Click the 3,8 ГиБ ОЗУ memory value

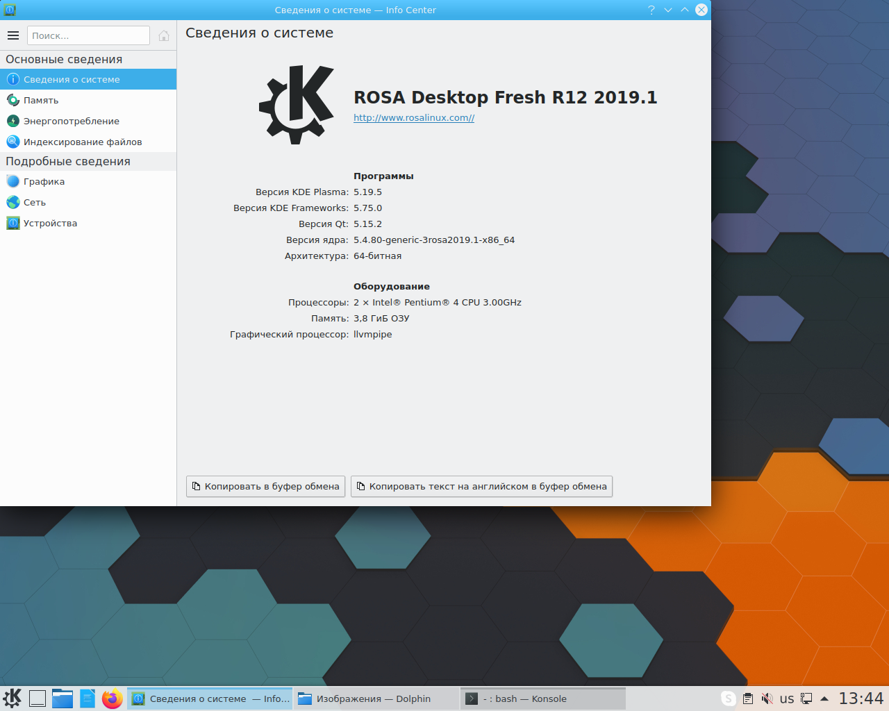tap(381, 319)
